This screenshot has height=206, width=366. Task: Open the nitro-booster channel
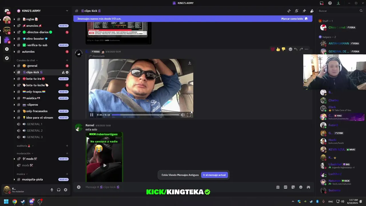[x=43, y=39]
